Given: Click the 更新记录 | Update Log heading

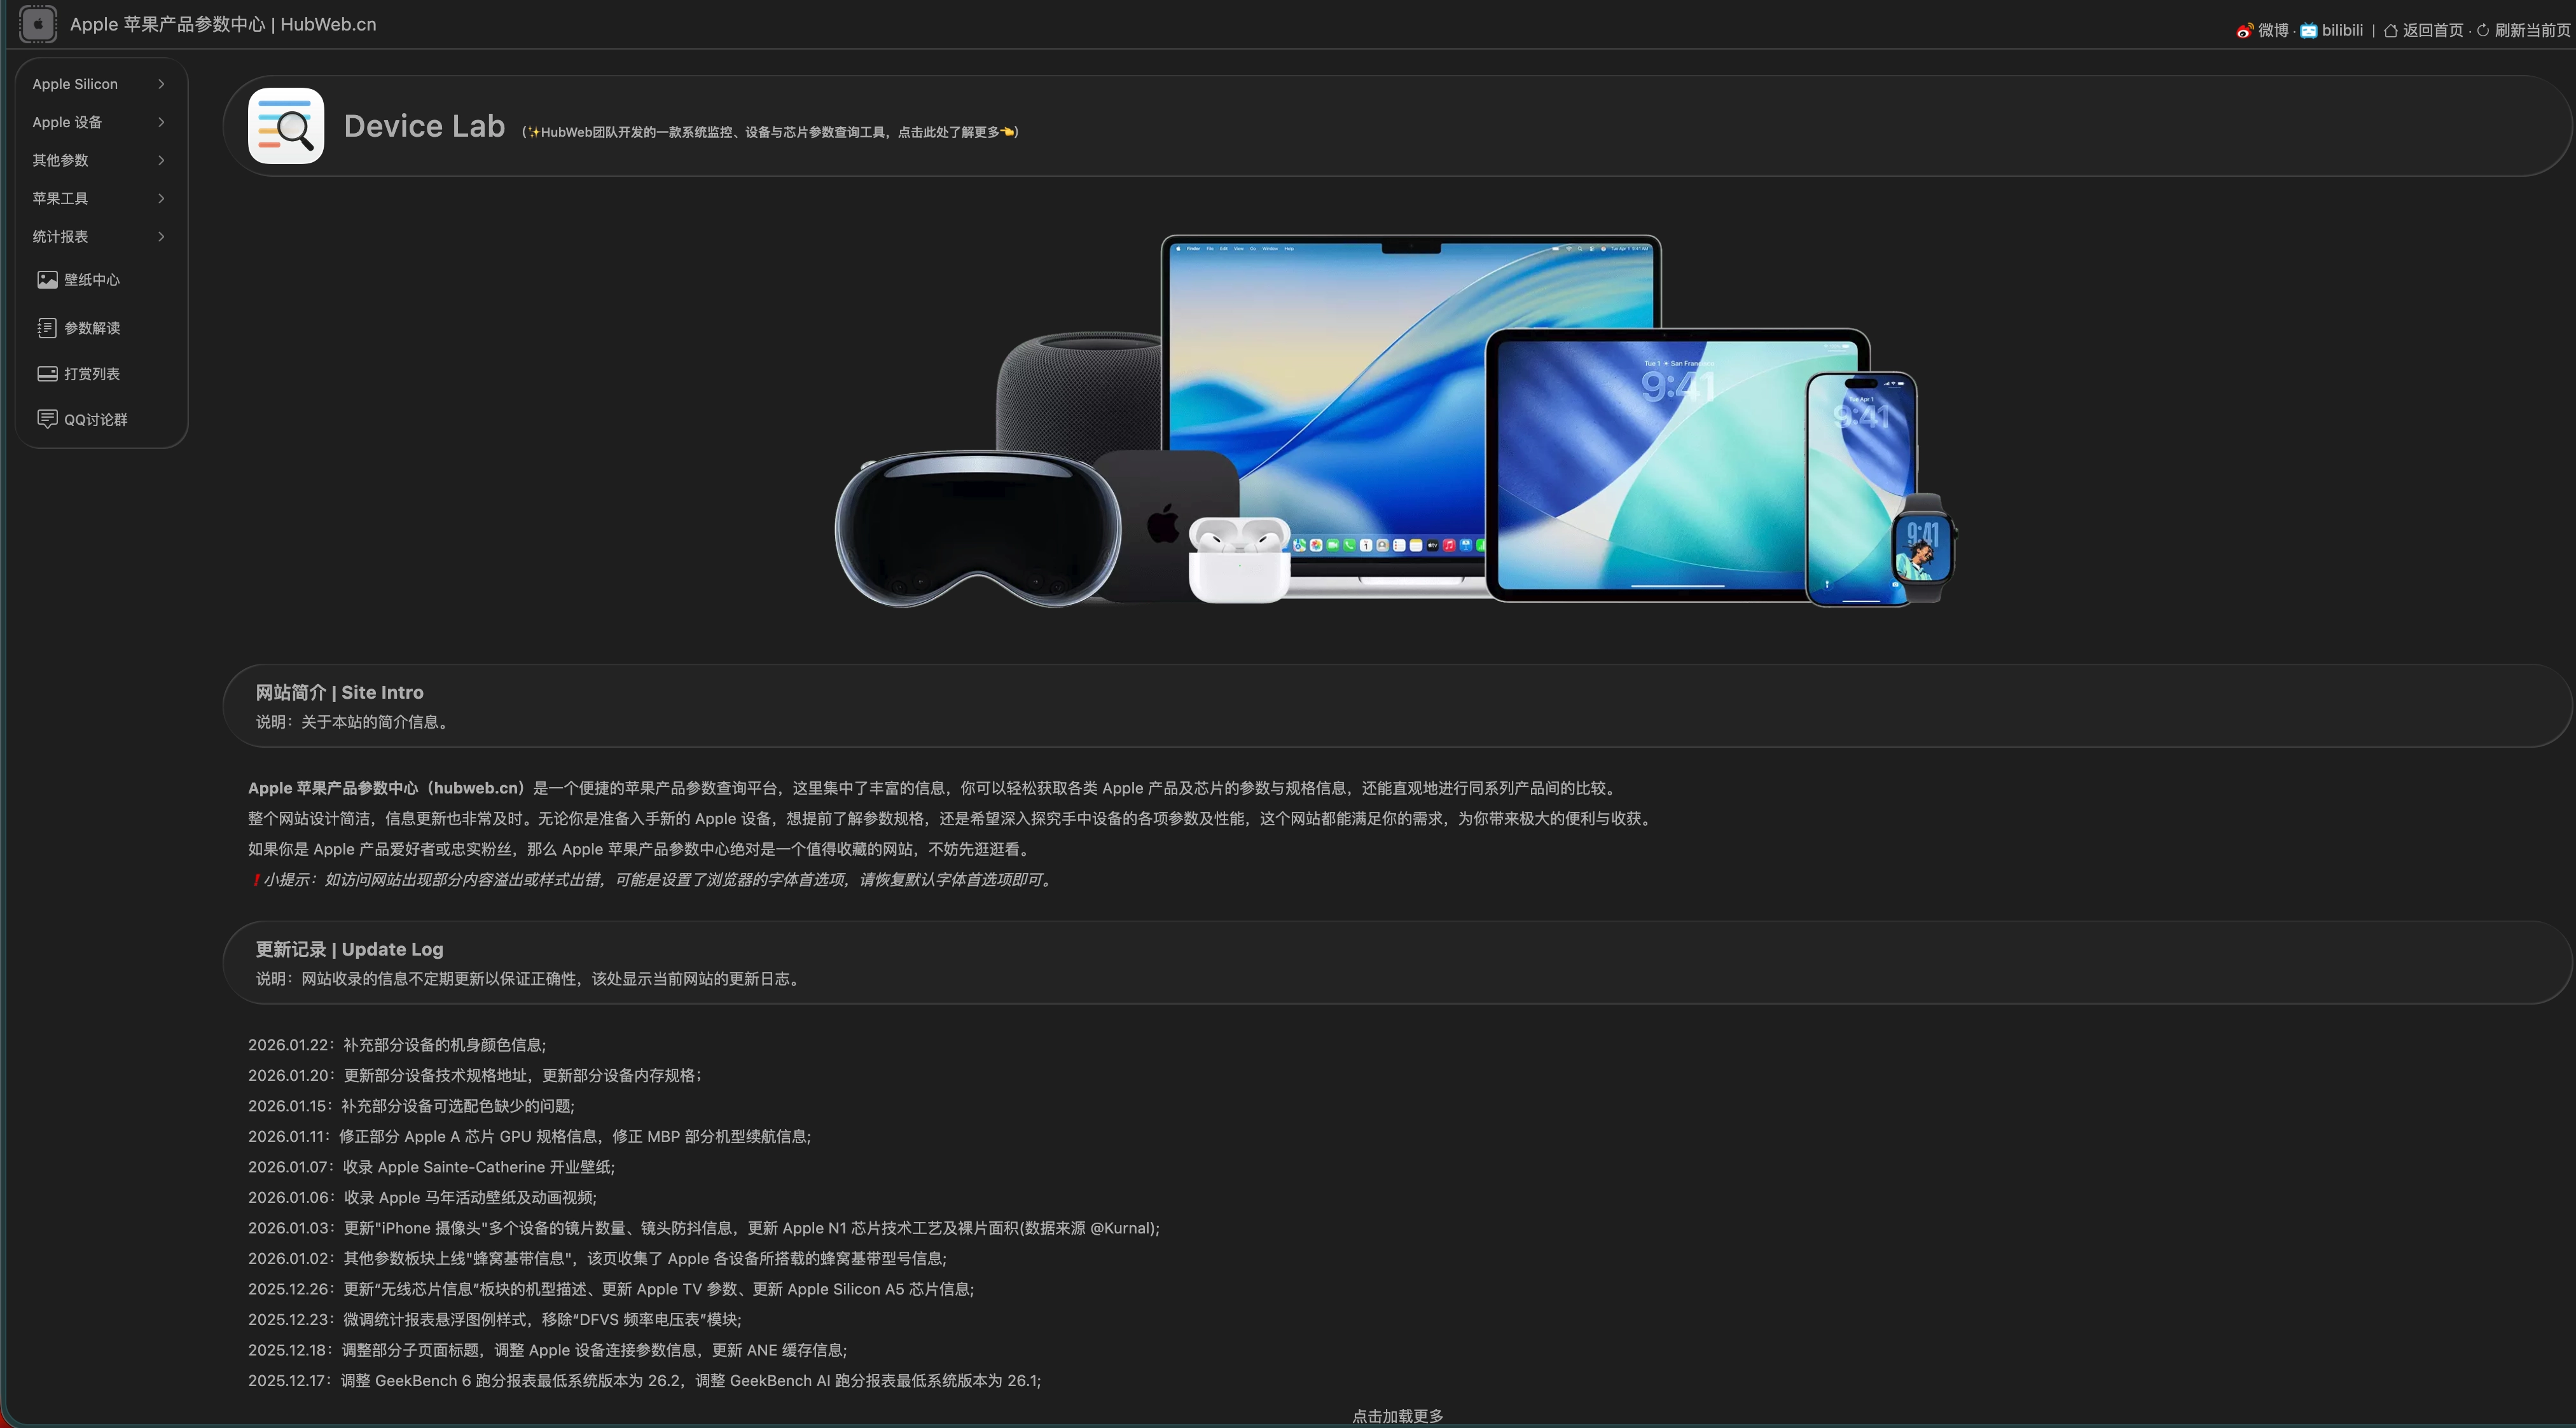Looking at the screenshot, I should (x=349, y=949).
